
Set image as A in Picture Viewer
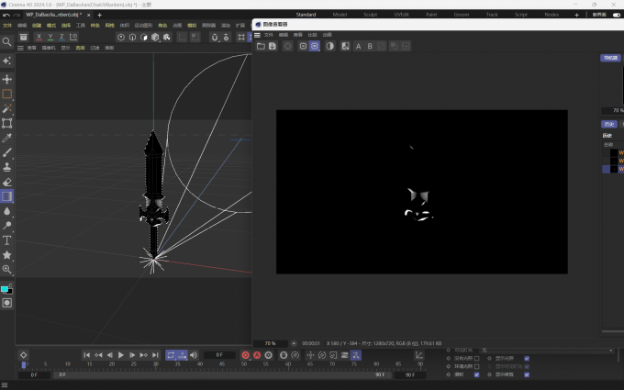click(x=358, y=46)
